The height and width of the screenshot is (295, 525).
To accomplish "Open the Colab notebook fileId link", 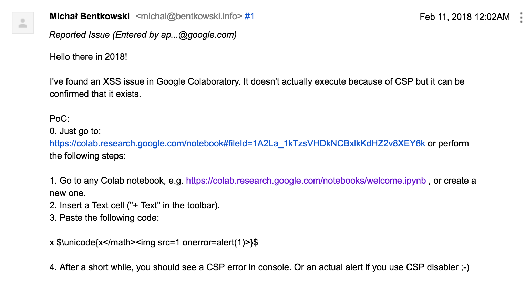I will pyautogui.click(x=237, y=143).
